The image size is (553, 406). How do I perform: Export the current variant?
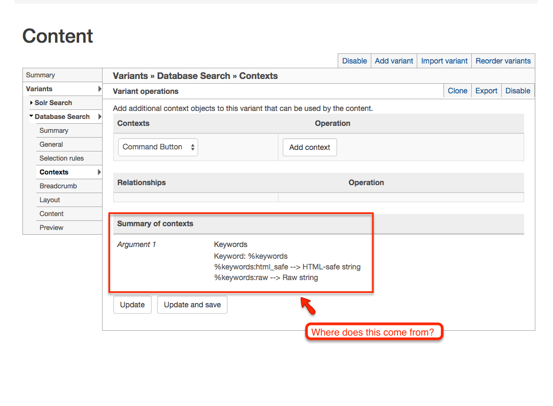coord(486,91)
